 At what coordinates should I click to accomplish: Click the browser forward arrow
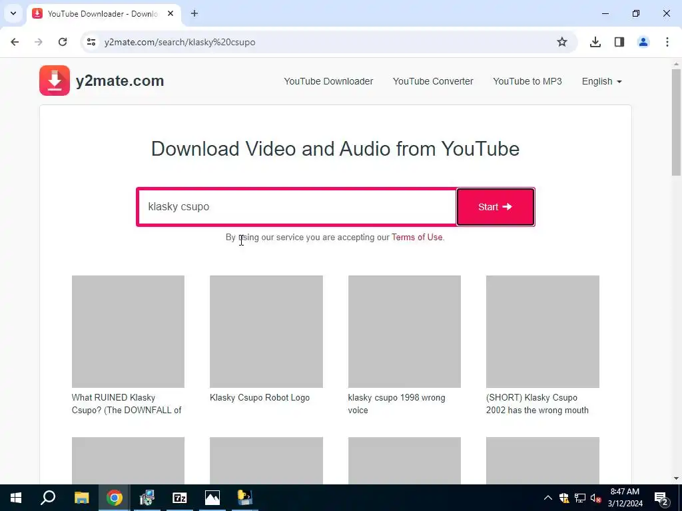[x=39, y=42]
